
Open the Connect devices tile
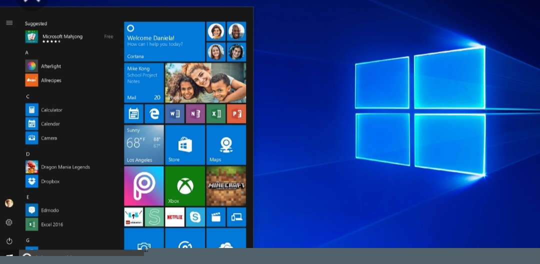click(x=236, y=217)
